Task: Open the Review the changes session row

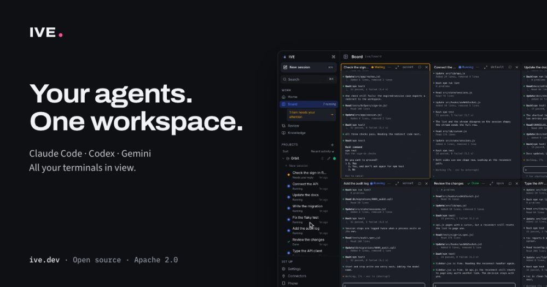Action: pos(309,242)
